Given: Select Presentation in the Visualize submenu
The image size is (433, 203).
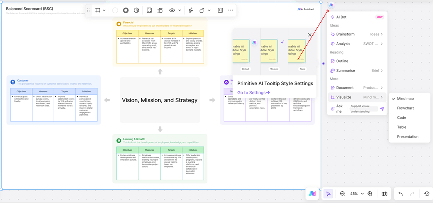Looking at the screenshot, I should tap(407, 137).
